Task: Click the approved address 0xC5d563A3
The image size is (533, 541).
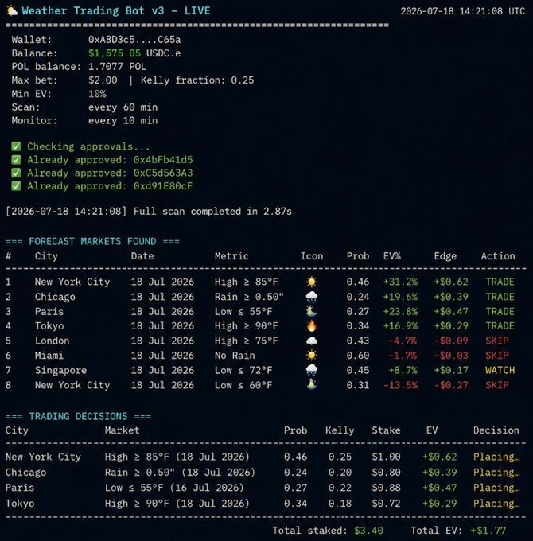Action: click(x=163, y=173)
